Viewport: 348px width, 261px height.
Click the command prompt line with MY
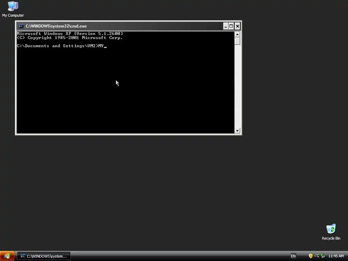[62, 46]
